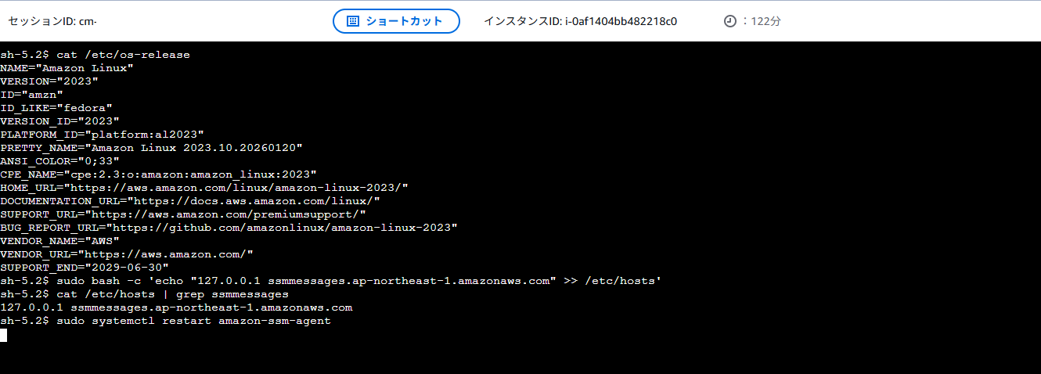
Task: Click the keyboard icon inside the shortcut button
Action: [x=353, y=21]
